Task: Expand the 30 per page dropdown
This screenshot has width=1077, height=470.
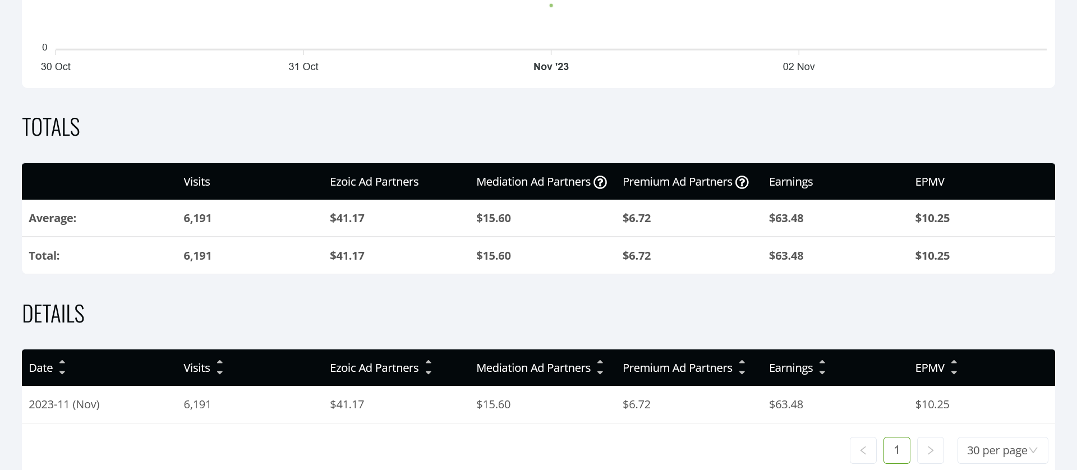Action: (1002, 450)
